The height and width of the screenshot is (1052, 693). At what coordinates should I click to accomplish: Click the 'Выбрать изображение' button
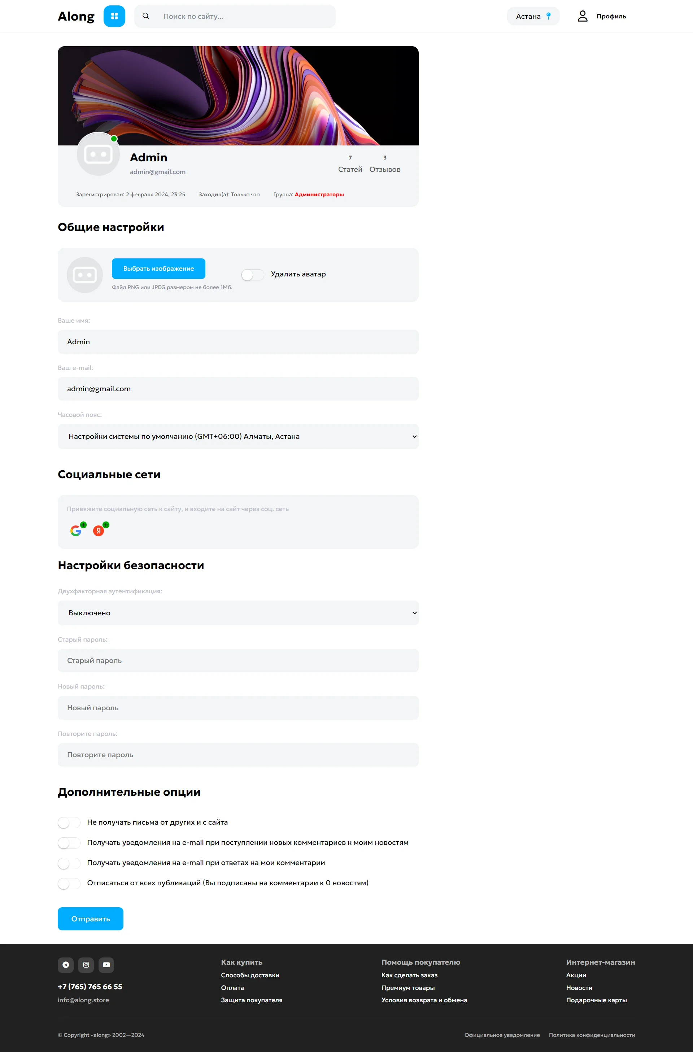point(158,269)
